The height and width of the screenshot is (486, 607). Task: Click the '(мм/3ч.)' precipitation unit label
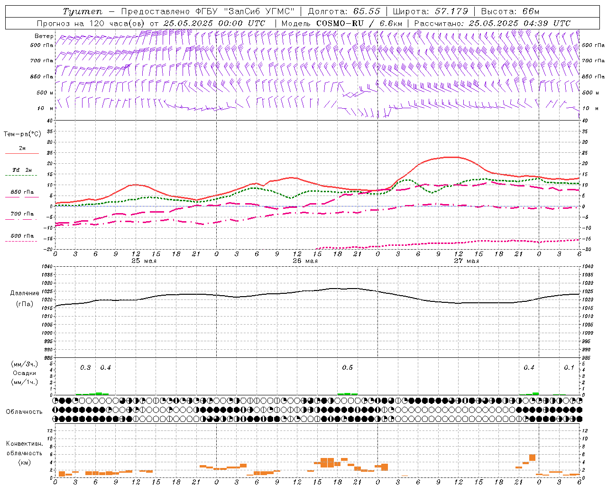[24, 364]
